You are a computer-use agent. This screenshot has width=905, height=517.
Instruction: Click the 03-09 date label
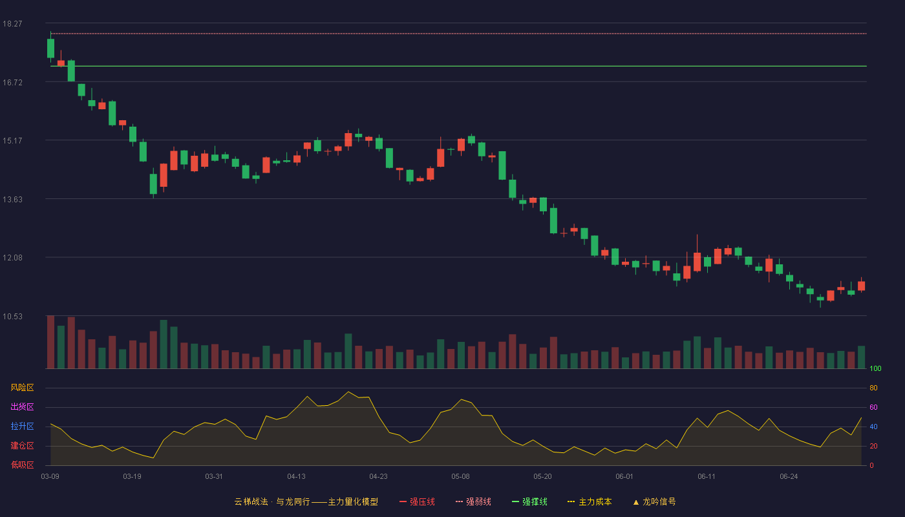click(x=50, y=476)
